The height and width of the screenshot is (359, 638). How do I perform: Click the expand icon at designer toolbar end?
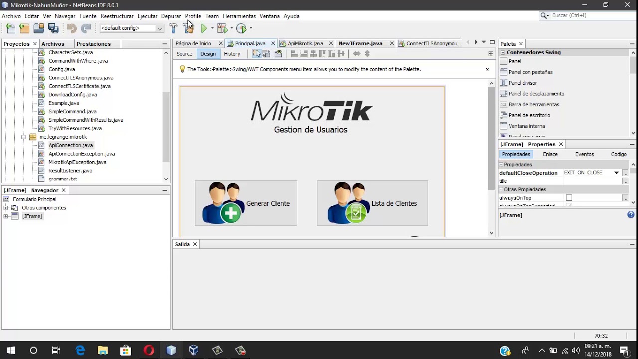click(x=491, y=54)
